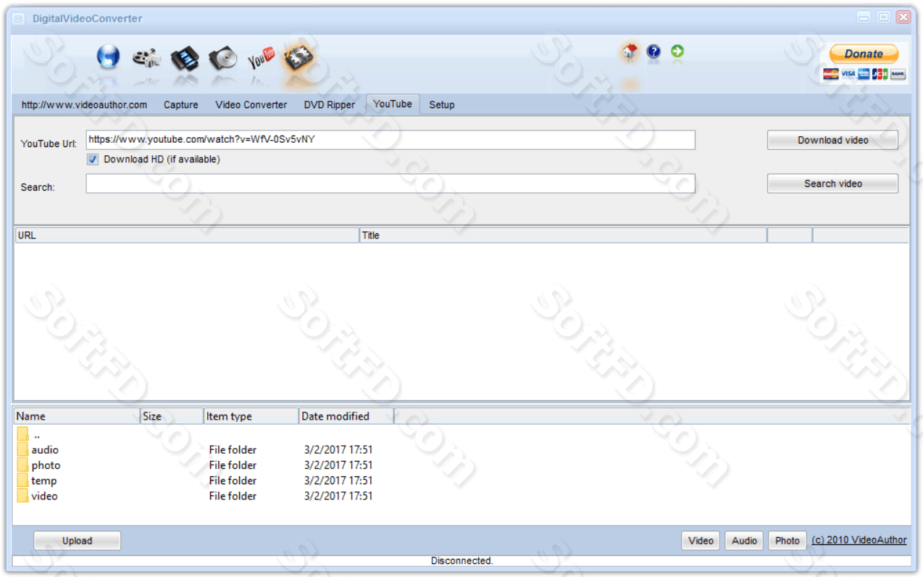The height and width of the screenshot is (577, 923).
Task: Click the Photo button at bottom
Action: (x=788, y=541)
